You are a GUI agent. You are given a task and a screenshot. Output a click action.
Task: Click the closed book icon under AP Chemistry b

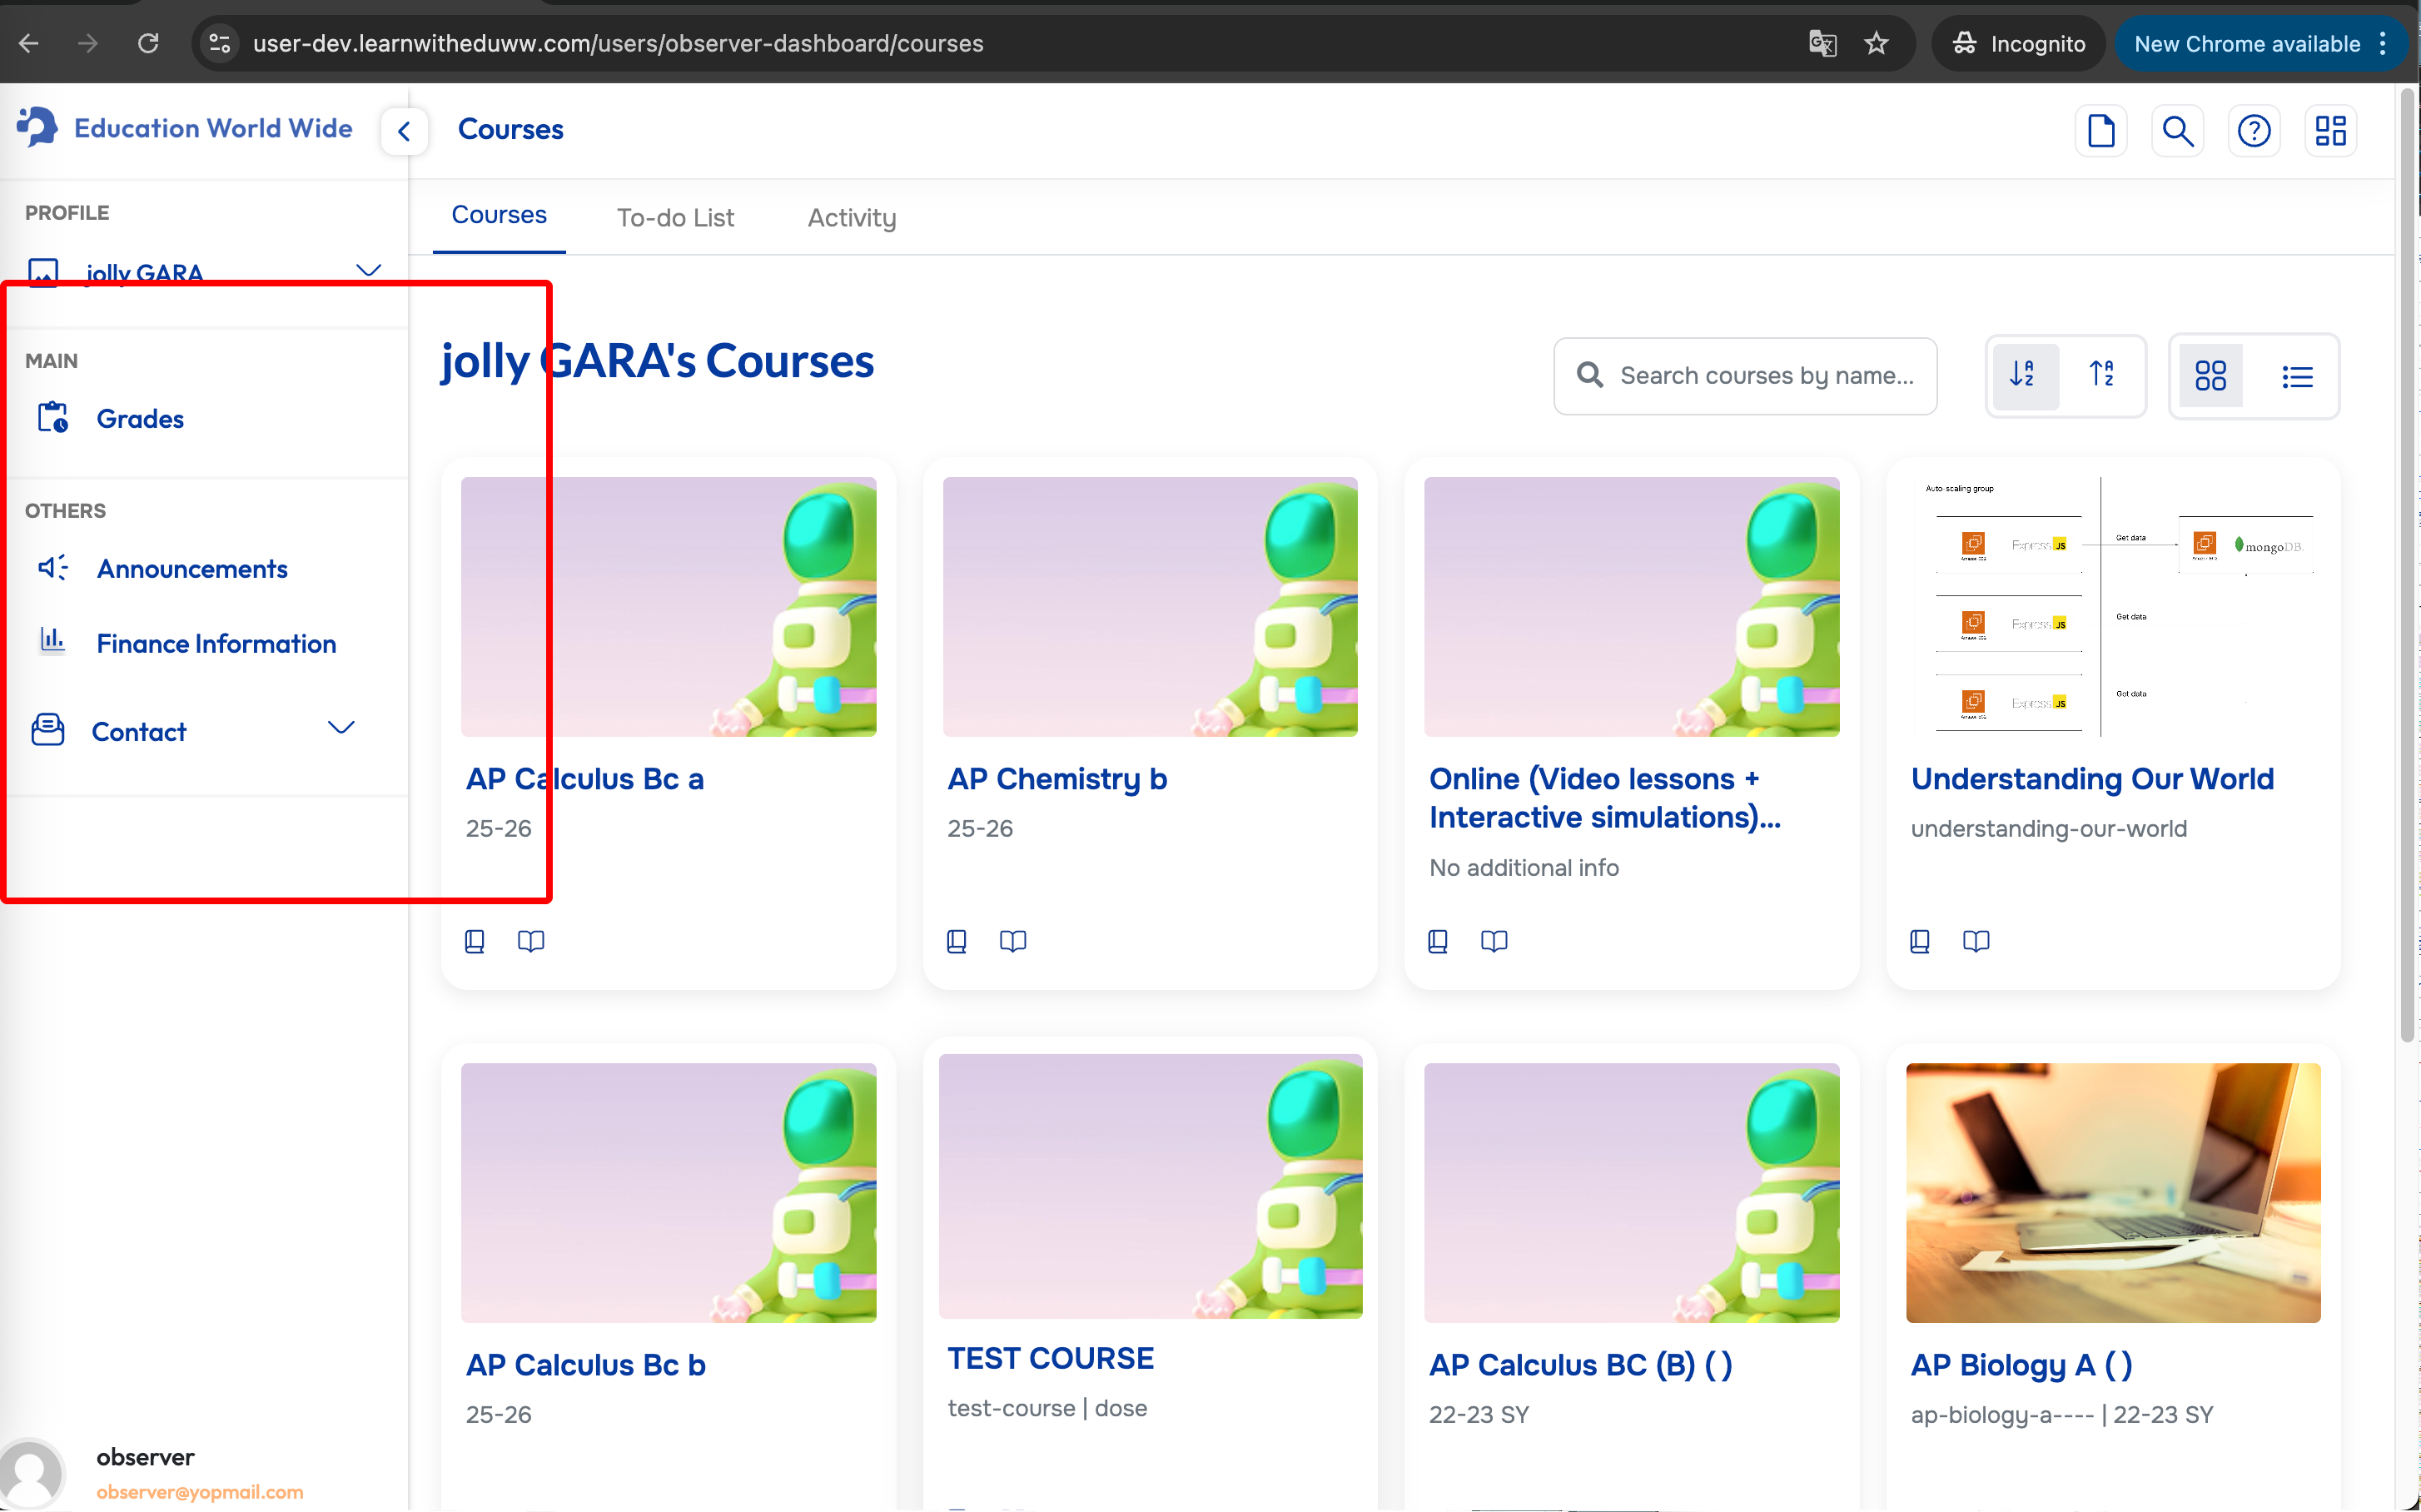click(x=956, y=941)
